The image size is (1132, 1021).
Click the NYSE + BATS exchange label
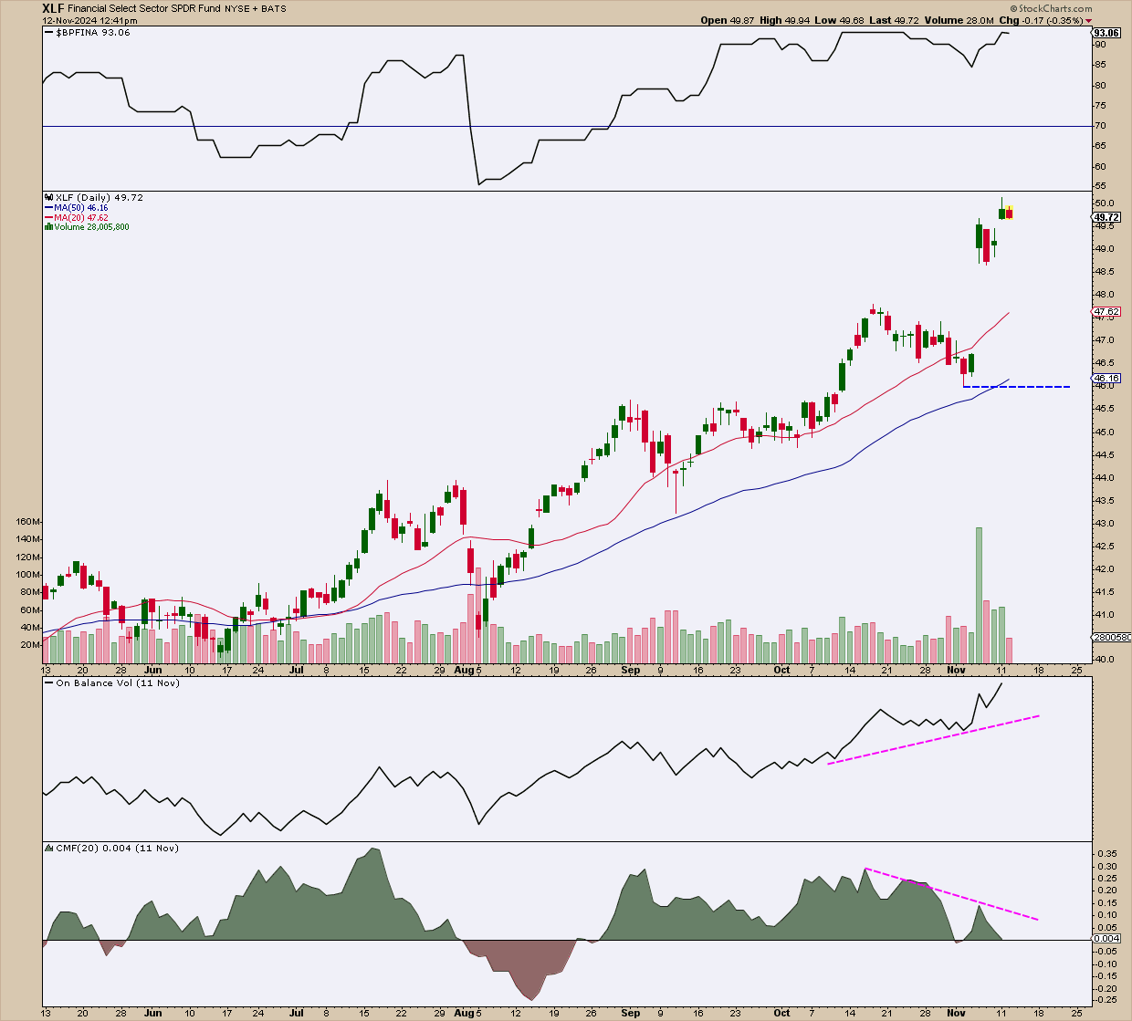point(256,9)
